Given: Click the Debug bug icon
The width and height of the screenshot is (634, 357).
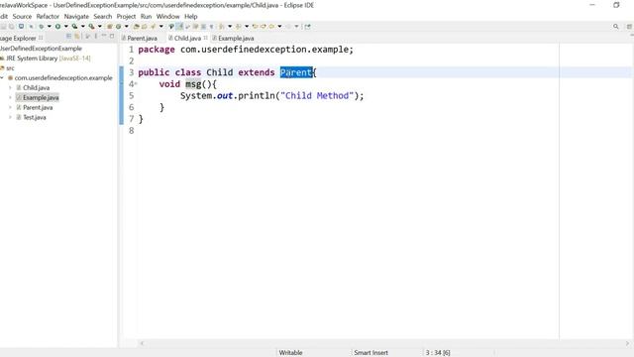Looking at the screenshot, I should (41, 27).
